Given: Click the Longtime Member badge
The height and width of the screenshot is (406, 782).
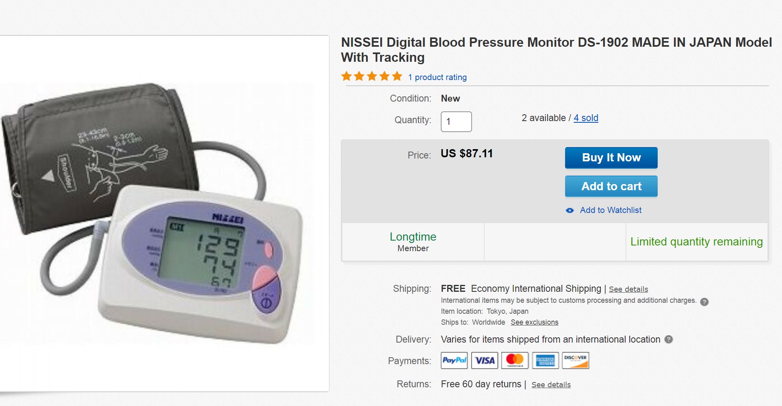Looking at the screenshot, I should point(413,242).
